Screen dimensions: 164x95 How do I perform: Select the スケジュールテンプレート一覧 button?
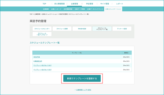pyautogui.click(x=102, y=29)
